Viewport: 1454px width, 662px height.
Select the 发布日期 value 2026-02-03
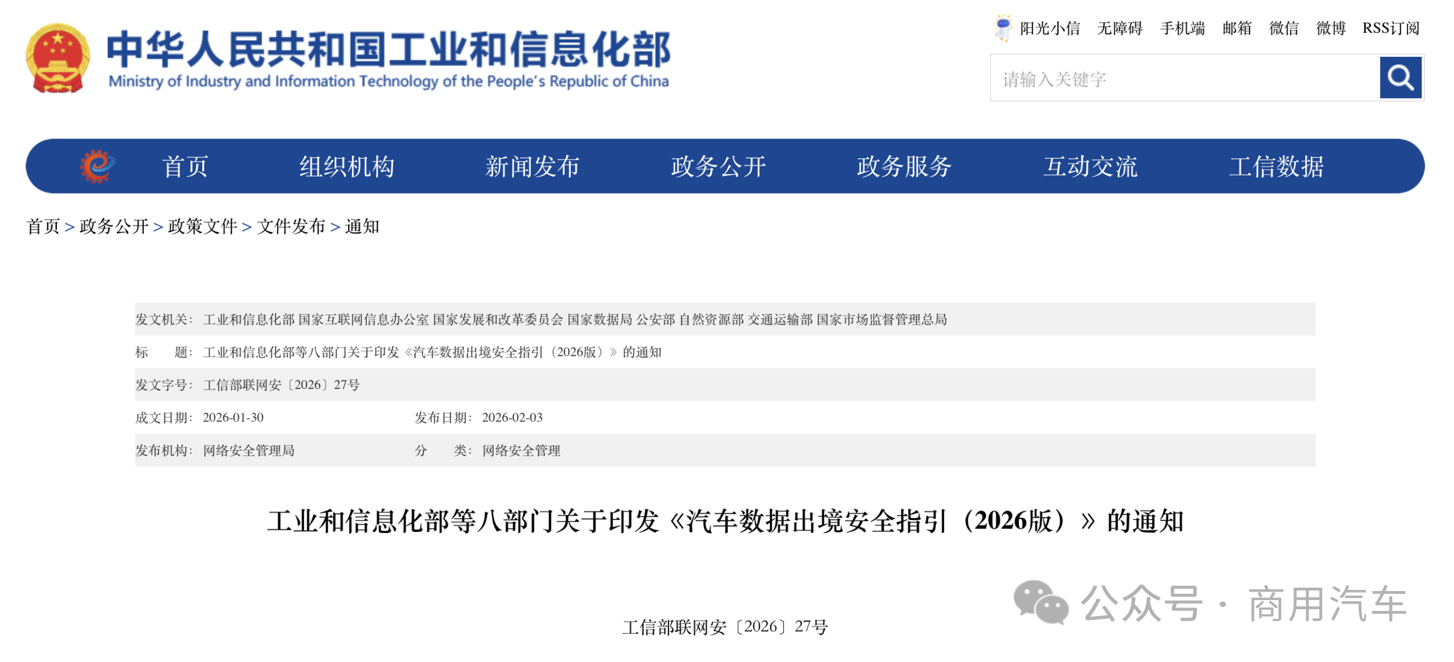[512, 417]
